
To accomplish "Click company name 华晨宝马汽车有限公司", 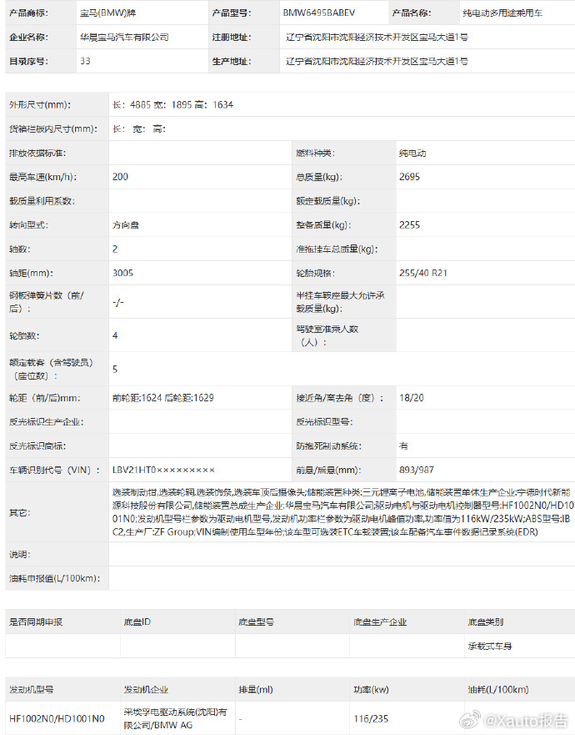I will point(124,37).
